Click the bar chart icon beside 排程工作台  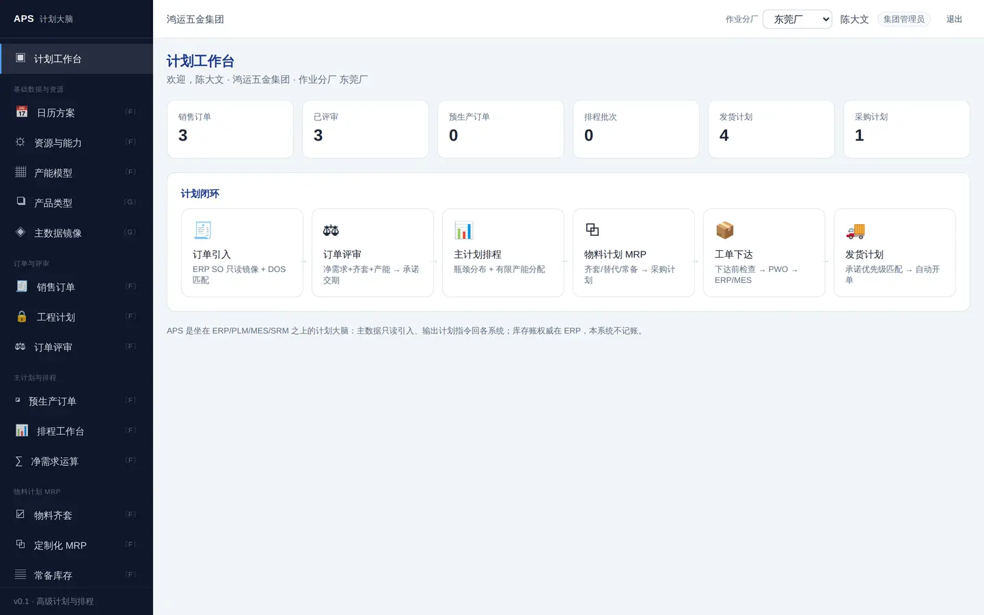click(22, 430)
